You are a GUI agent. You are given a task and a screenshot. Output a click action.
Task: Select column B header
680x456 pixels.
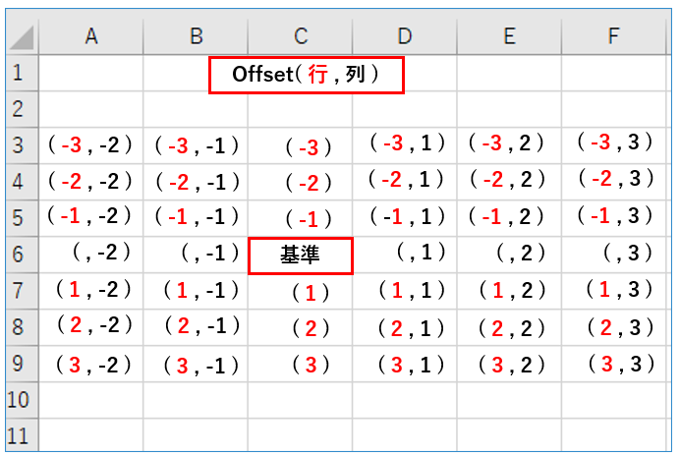[196, 36]
